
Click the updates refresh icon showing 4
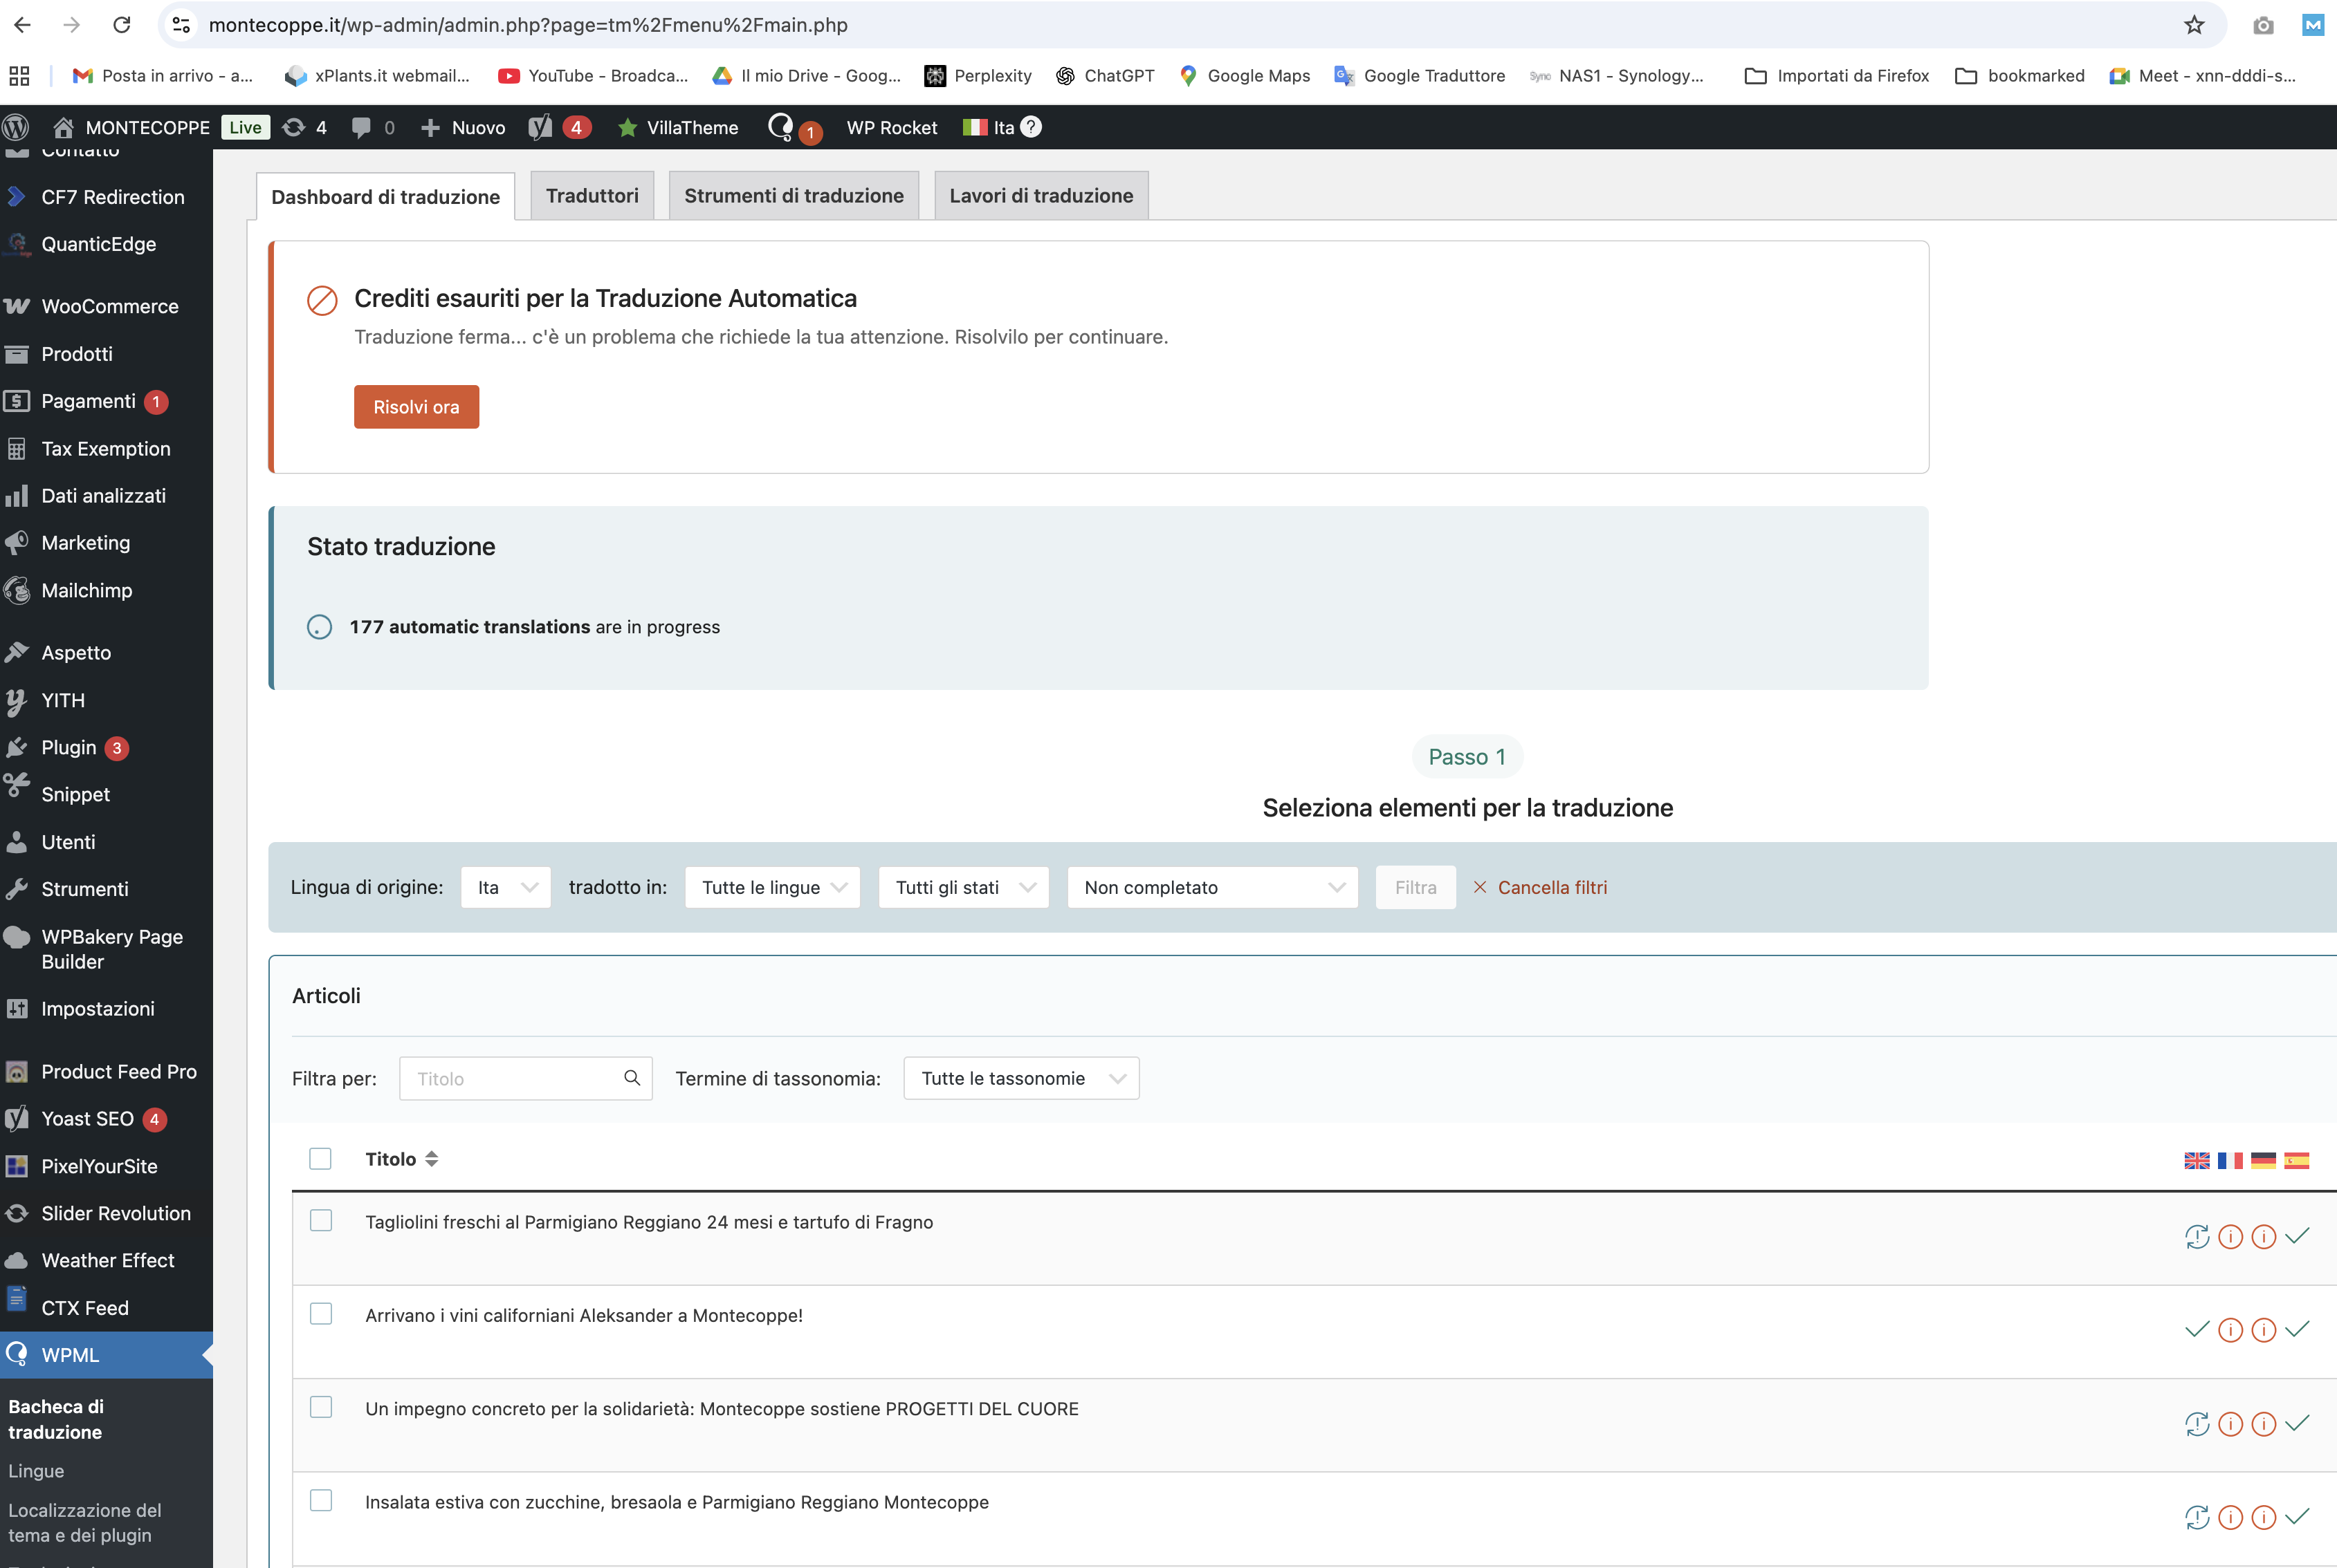click(x=294, y=127)
